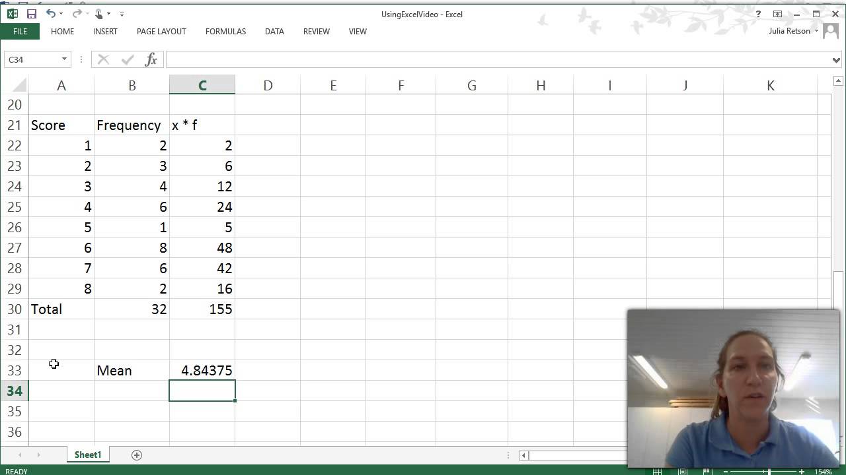
Task: Select the 'x * f' header cell
Action: [202, 125]
